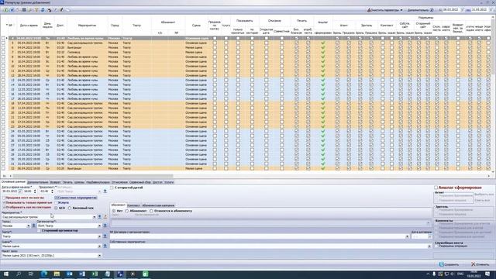This screenshot has width=496, height=279.
Task: Click Сохранить button
Action: (449, 264)
